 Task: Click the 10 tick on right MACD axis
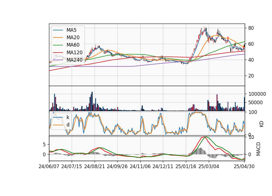251,137
